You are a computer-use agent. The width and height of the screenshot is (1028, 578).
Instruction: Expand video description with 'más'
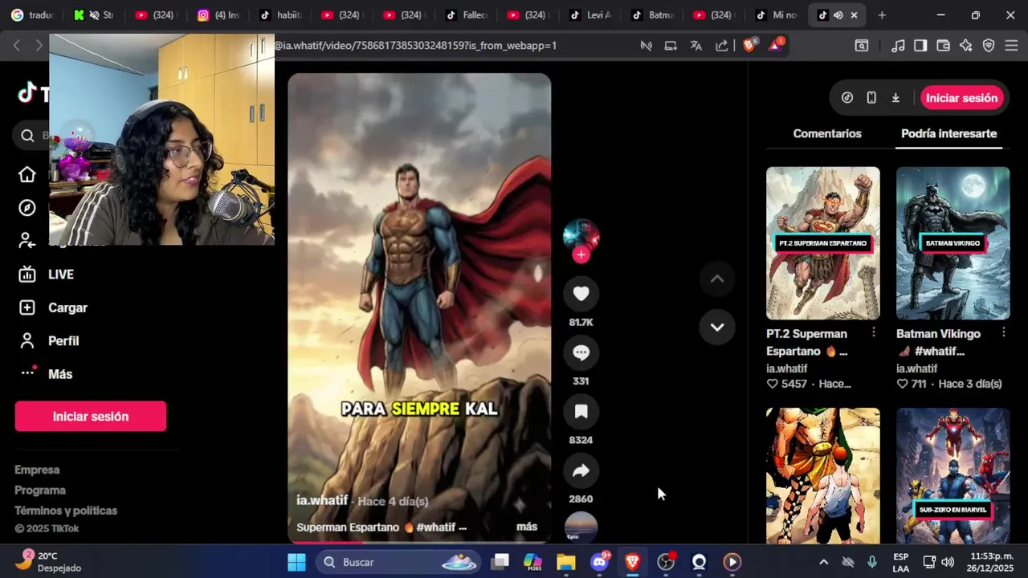click(527, 527)
